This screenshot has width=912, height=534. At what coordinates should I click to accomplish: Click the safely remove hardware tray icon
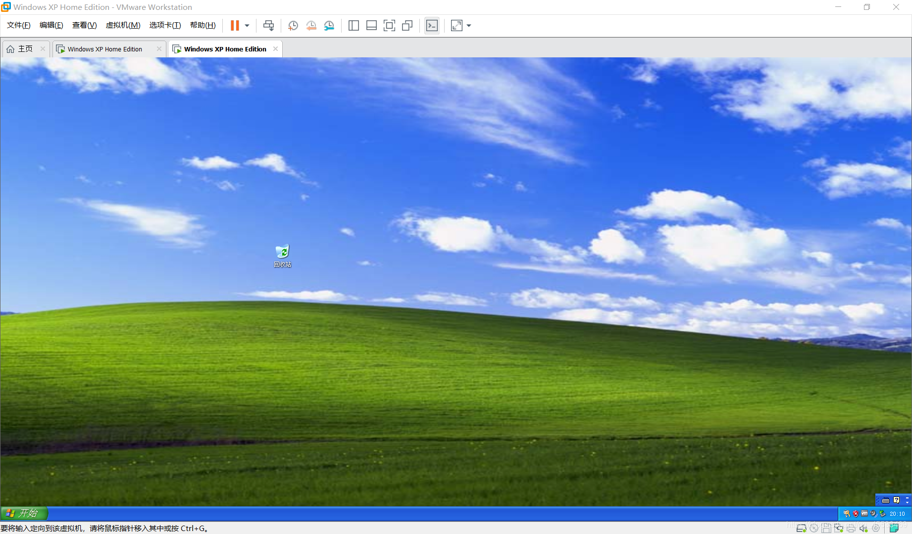pos(883,513)
